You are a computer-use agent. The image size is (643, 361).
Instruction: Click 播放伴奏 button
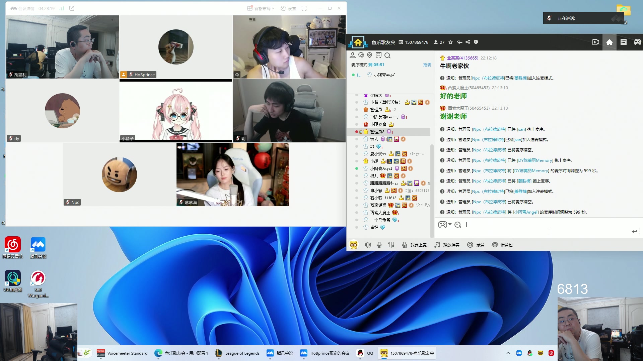coord(447,245)
